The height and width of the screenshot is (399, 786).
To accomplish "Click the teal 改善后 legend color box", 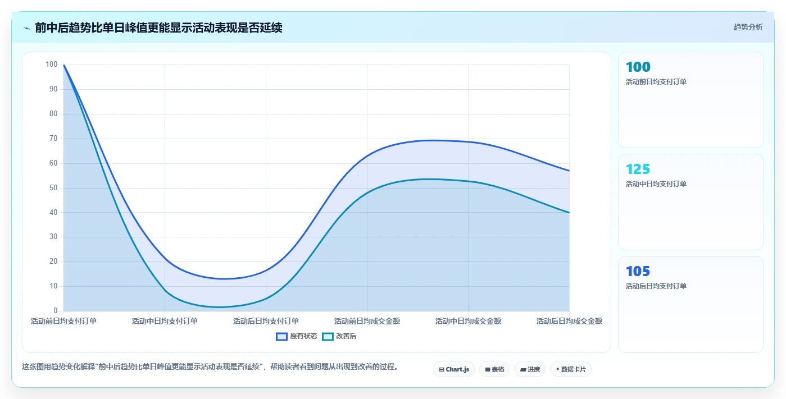I will point(328,336).
